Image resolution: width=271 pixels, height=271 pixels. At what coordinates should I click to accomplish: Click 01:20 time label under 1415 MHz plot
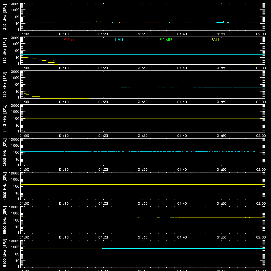point(103,136)
